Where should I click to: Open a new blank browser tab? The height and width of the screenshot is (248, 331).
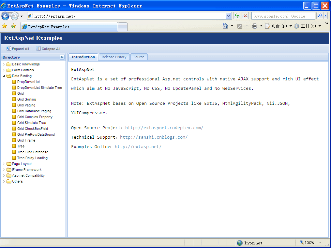click(123, 27)
